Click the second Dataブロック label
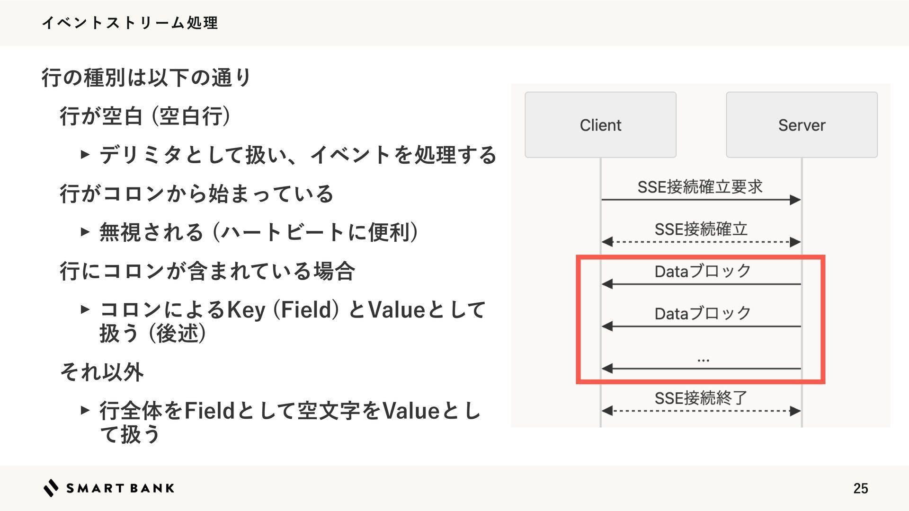This screenshot has height=511, width=909. click(x=703, y=313)
